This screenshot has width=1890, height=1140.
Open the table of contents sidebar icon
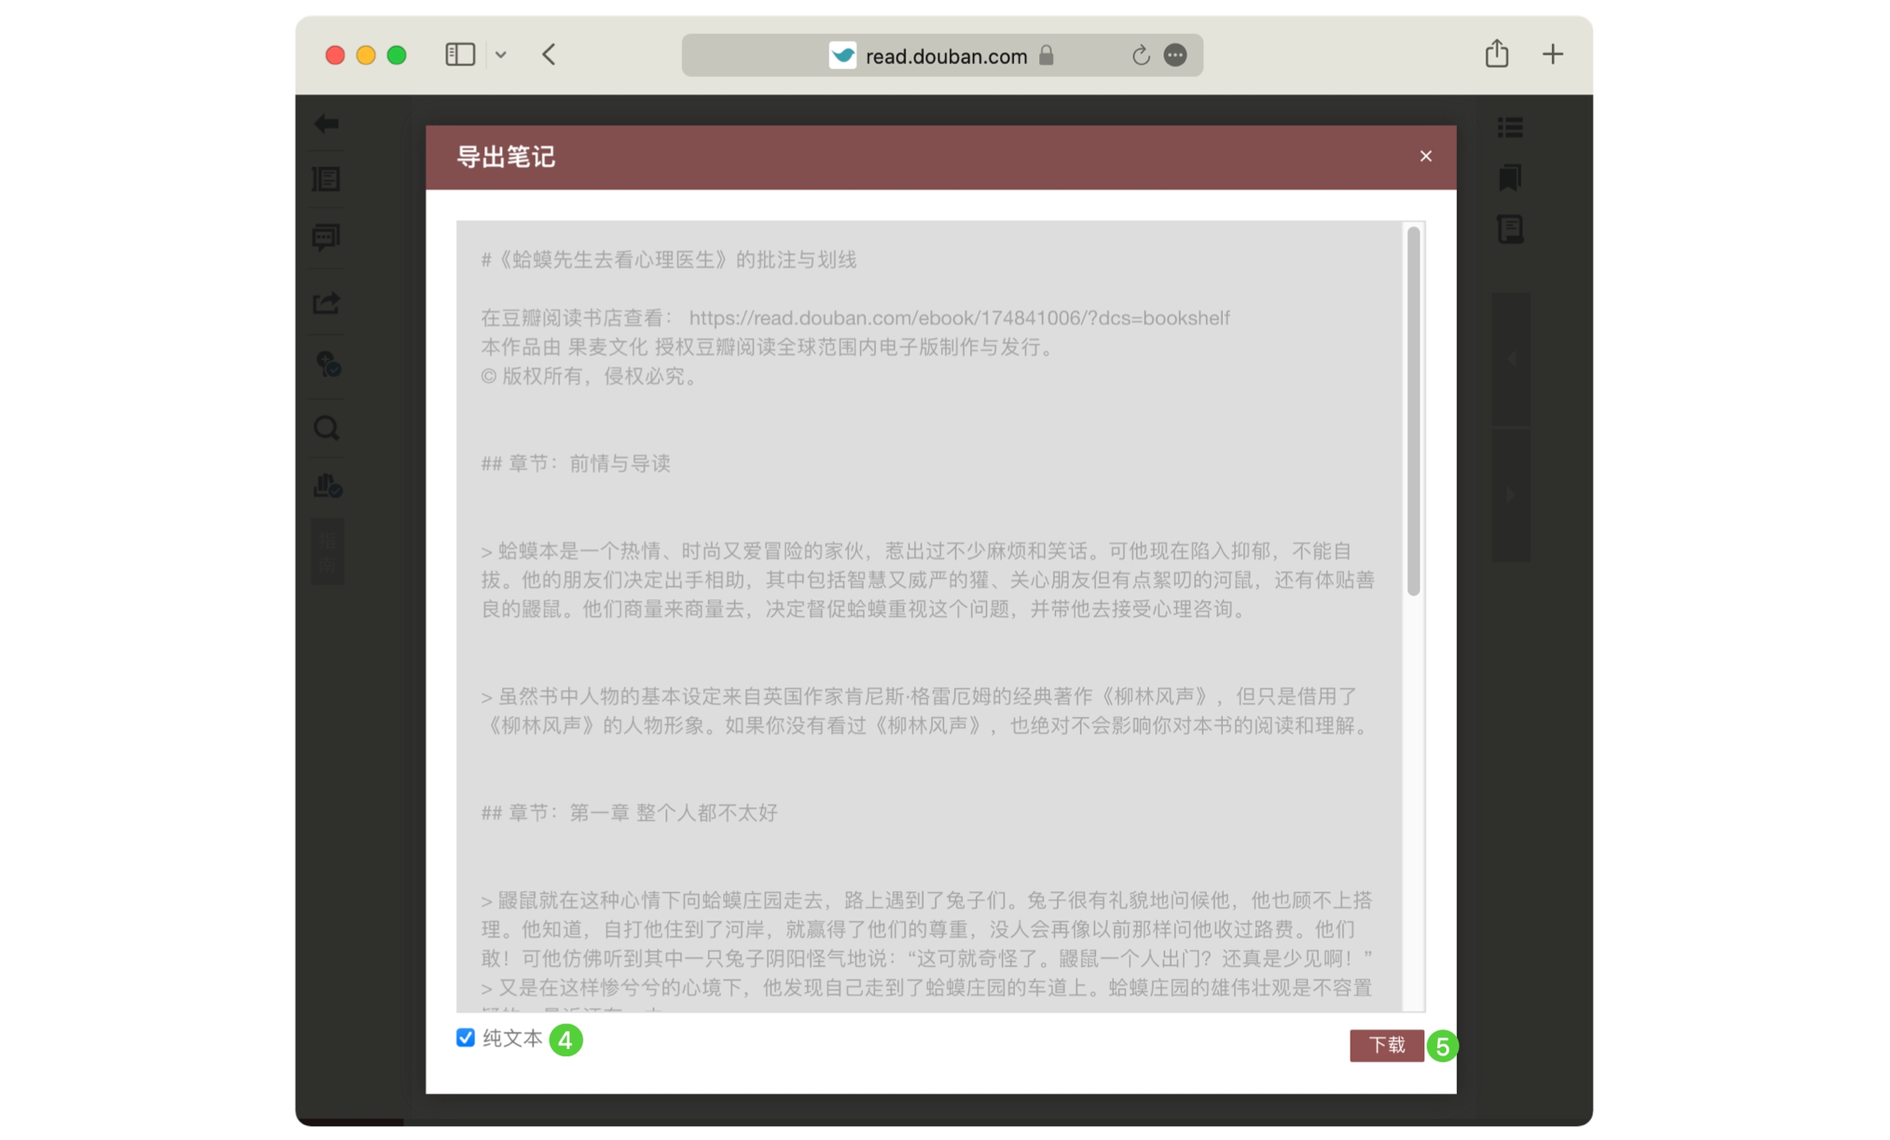click(x=326, y=180)
